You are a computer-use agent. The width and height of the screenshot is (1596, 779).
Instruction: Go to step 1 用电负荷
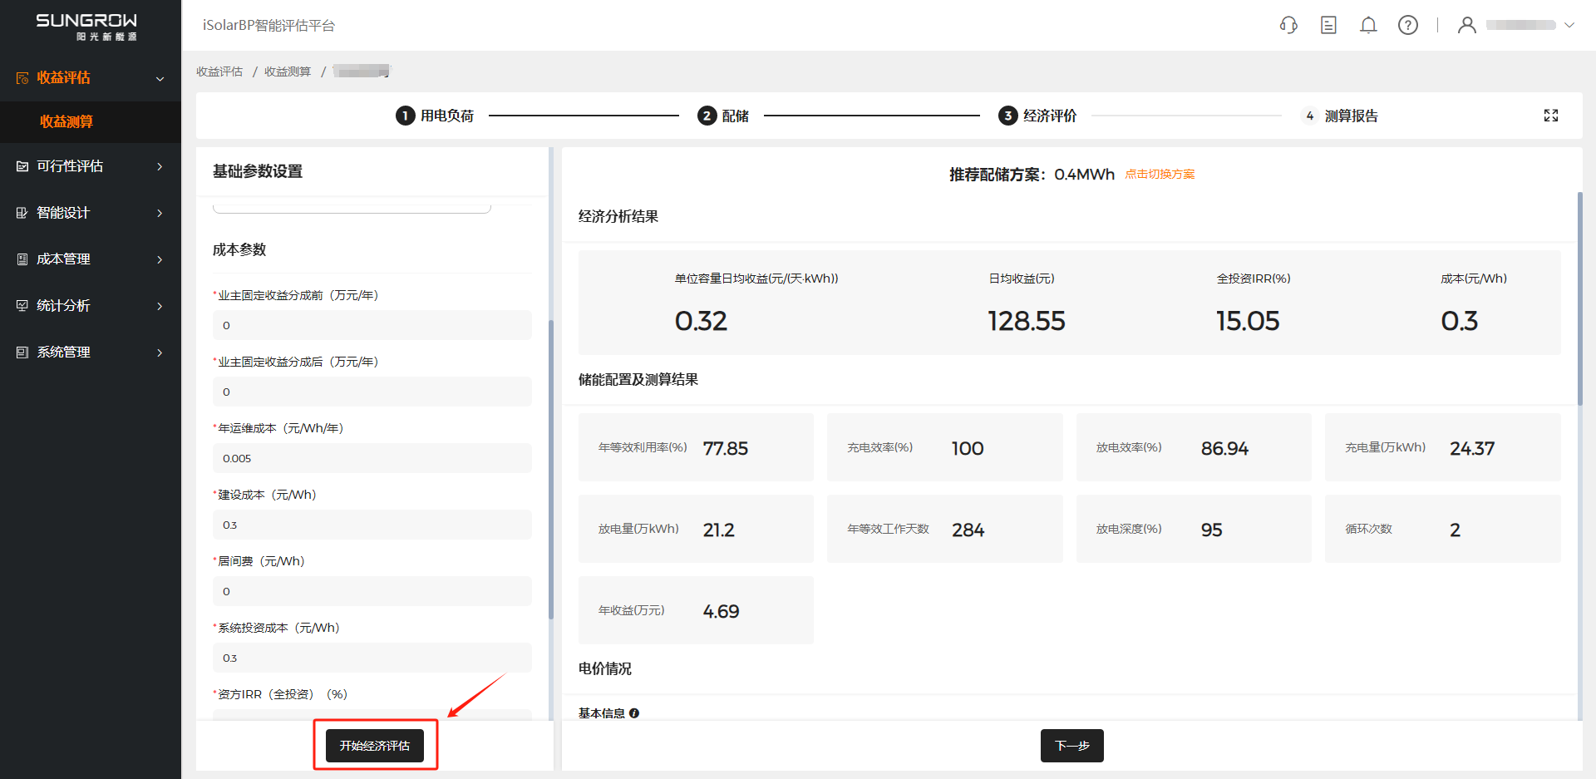click(435, 116)
